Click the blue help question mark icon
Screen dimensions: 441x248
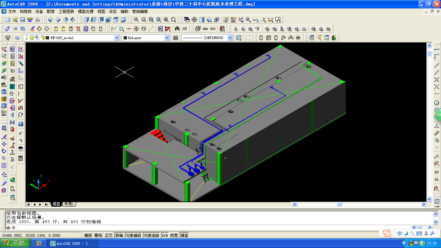(x=21, y=124)
